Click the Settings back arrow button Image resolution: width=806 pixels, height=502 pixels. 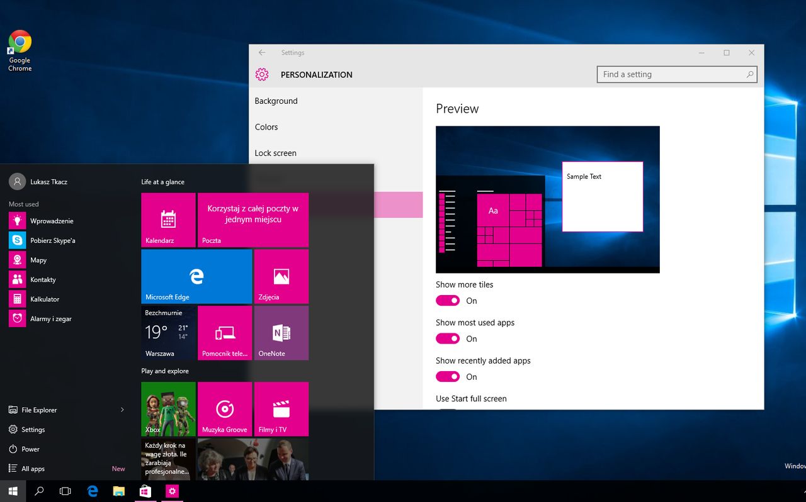[262, 53]
